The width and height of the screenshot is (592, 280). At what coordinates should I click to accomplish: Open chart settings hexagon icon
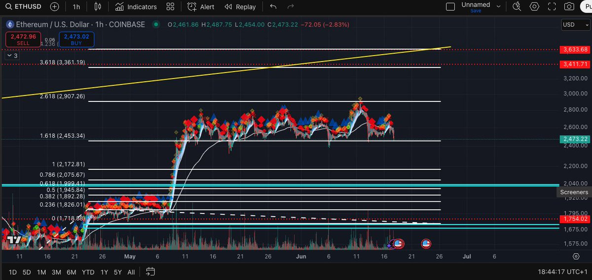[534, 7]
